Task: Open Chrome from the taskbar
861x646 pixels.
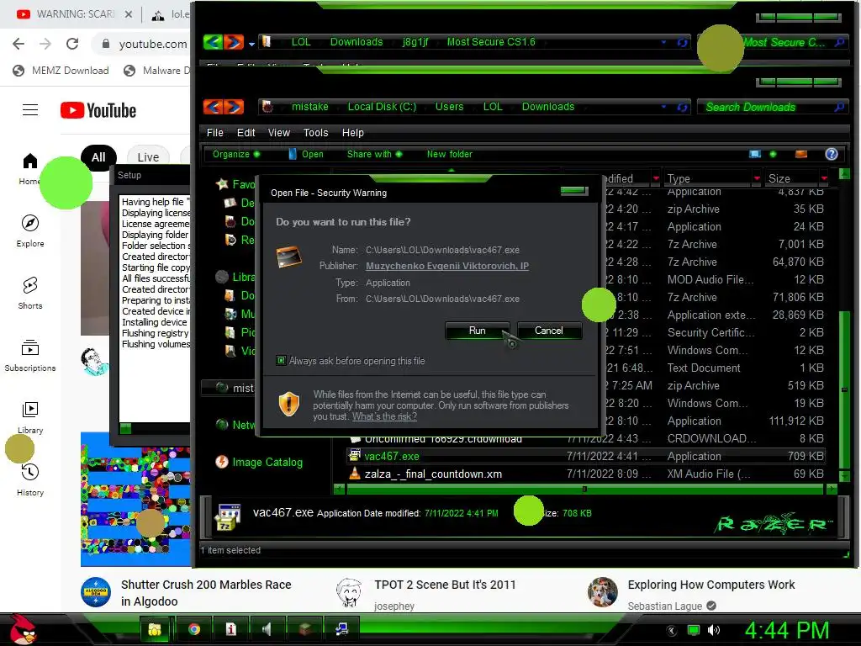Action: (x=194, y=629)
